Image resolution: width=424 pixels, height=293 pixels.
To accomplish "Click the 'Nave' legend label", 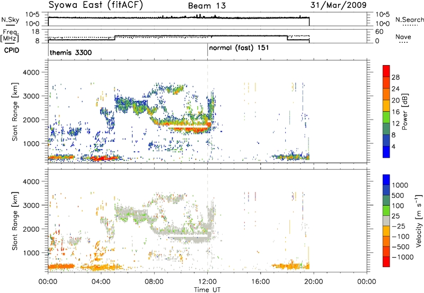I will [403, 37].
